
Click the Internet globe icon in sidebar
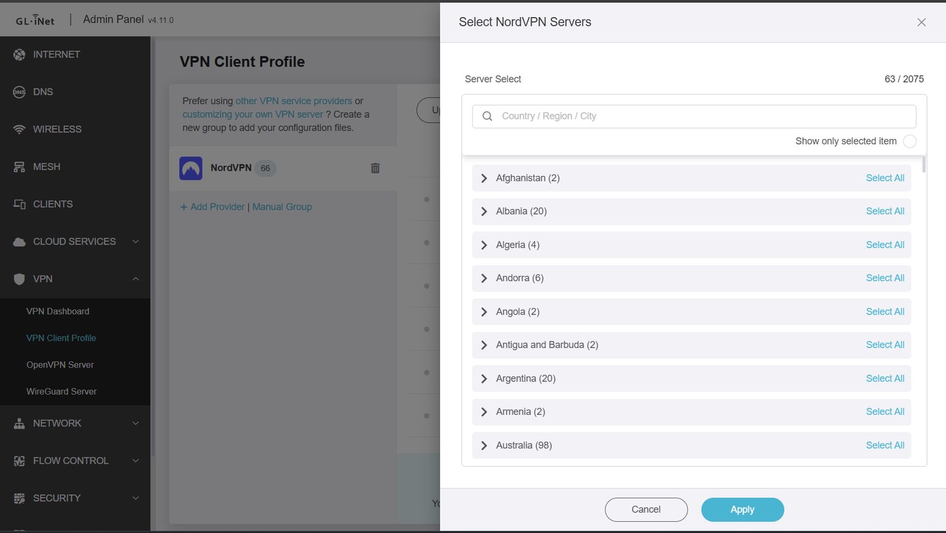(19, 54)
